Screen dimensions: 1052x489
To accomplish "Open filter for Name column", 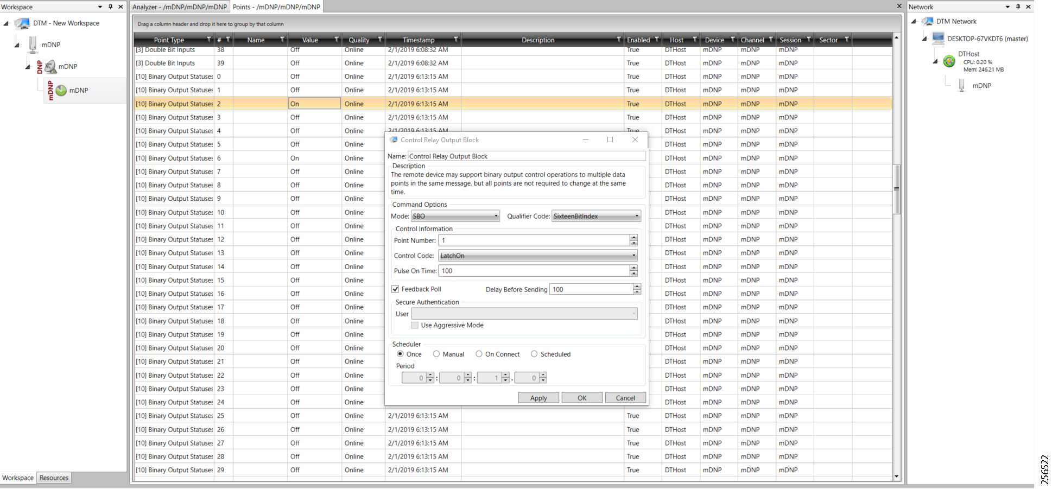I will click(282, 40).
